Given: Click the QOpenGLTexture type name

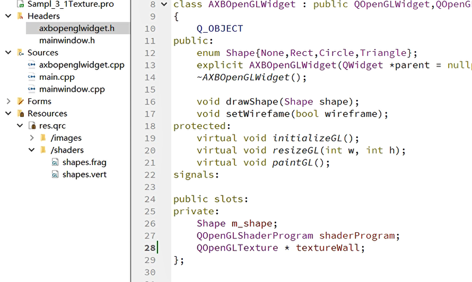Looking at the screenshot, I should (x=237, y=248).
